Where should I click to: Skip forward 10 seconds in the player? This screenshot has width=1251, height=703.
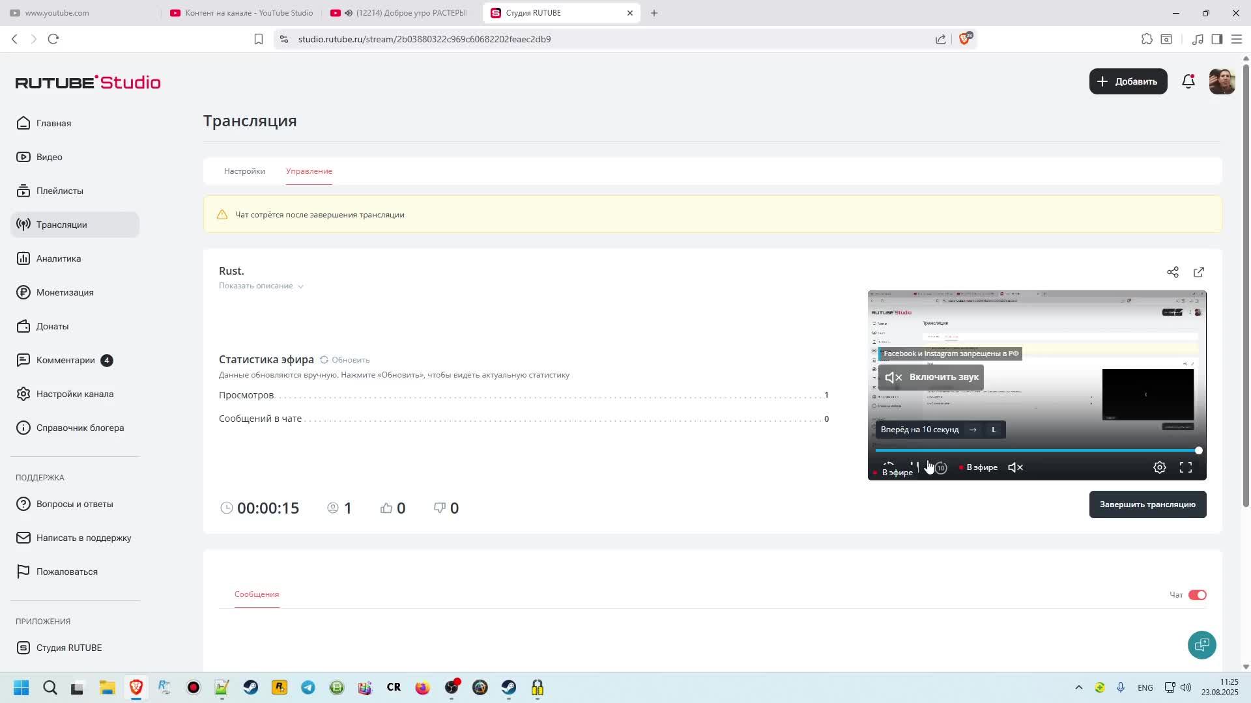(x=941, y=467)
